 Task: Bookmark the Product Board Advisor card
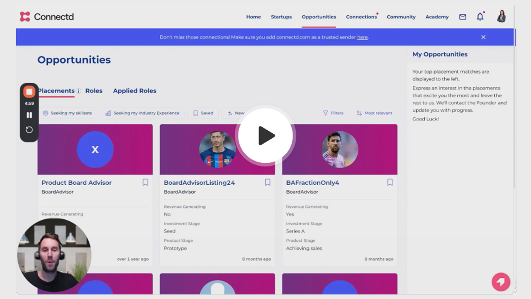[x=145, y=182]
